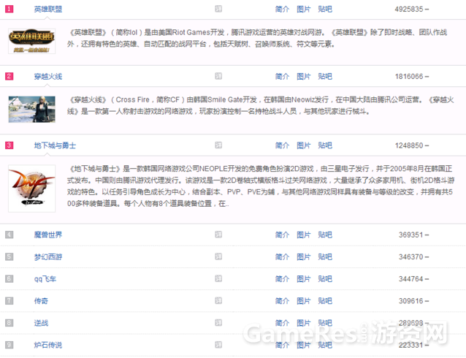Open 简介 for qq飞车
The height and width of the screenshot is (358, 466).
(282, 278)
